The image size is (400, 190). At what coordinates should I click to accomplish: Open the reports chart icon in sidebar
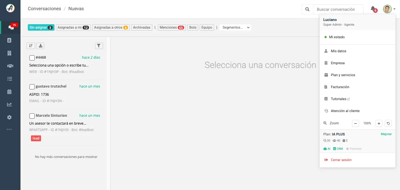pyautogui.click(x=9, y=104)
